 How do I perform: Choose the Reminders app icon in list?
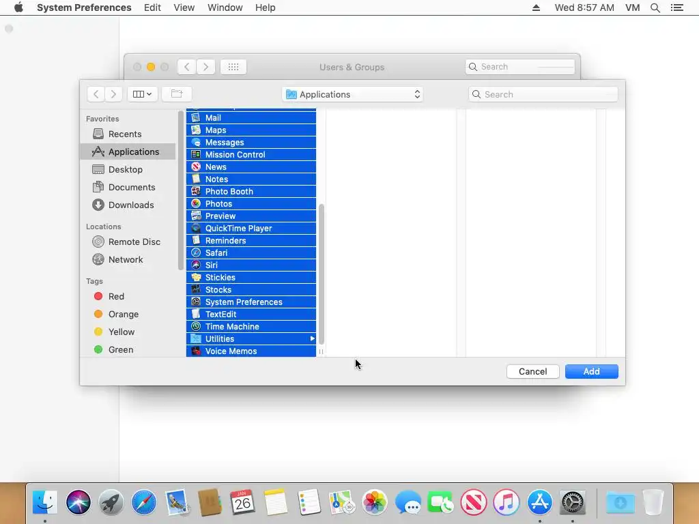196,240
